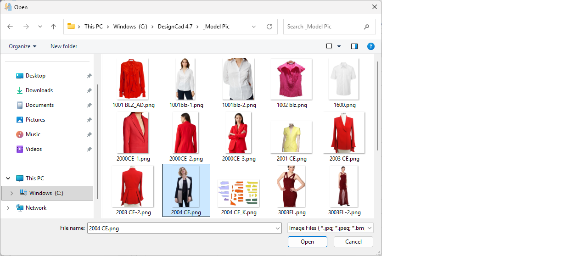Click the Help question mark icon
583x256 pixels.
coord(371,46)
